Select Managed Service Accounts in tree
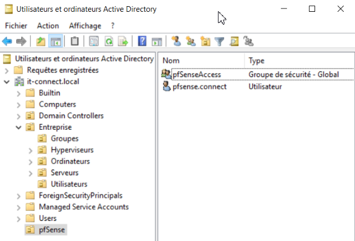This screenshot has height=241, width=355. (x=84, y=207)
